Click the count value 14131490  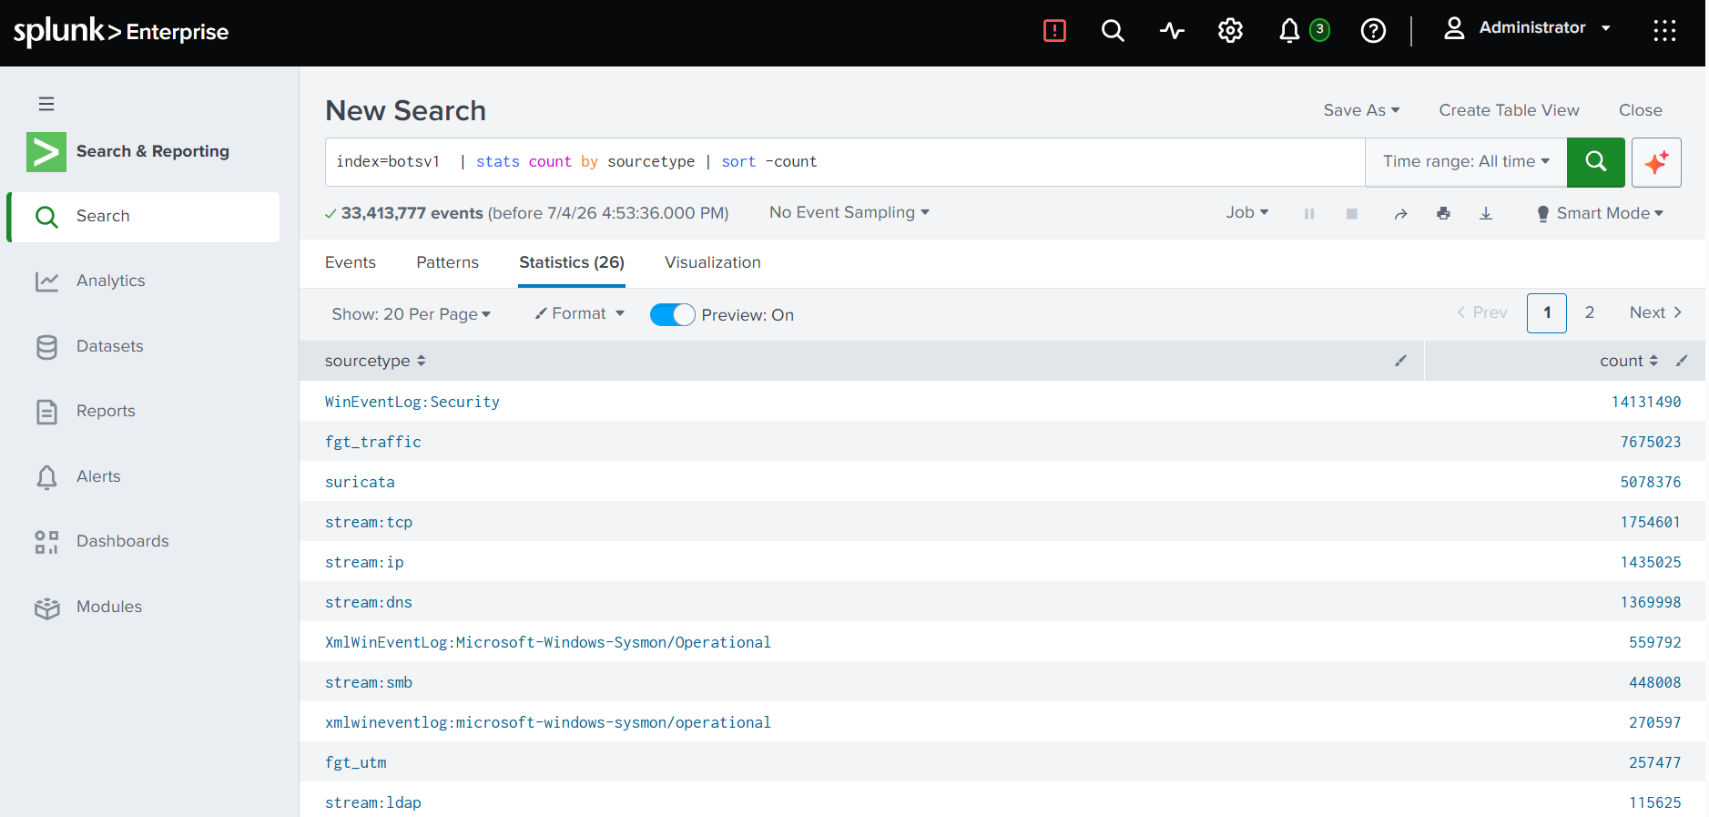[1646, 402]
